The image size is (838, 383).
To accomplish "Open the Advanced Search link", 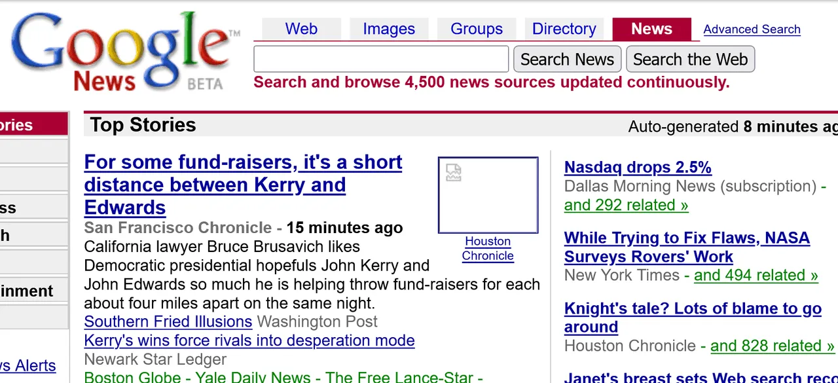I will [752, 29].
